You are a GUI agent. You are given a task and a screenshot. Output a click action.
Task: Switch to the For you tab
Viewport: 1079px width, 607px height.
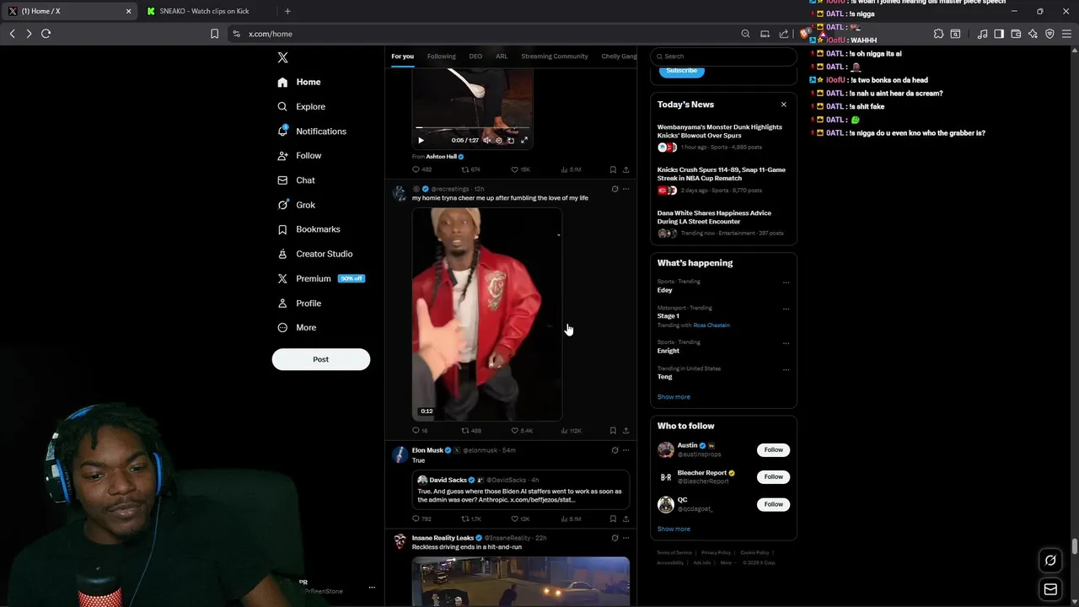coord(402,56)
